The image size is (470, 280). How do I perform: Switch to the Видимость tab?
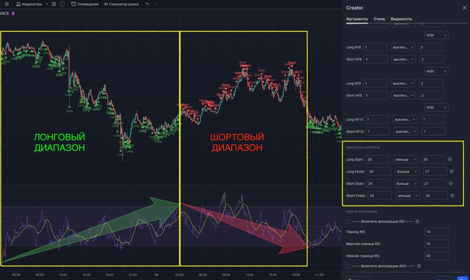tap(401, 19)
